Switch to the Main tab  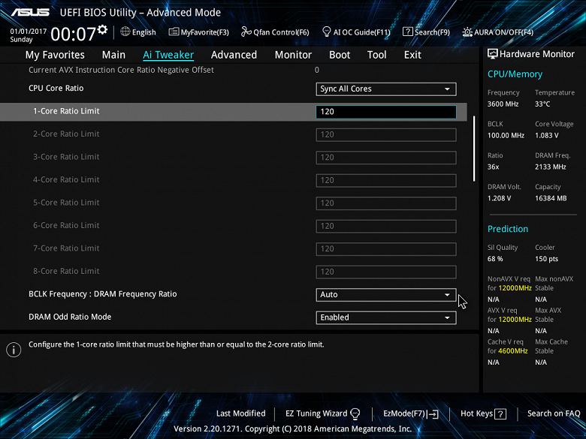tap(113, 55)
